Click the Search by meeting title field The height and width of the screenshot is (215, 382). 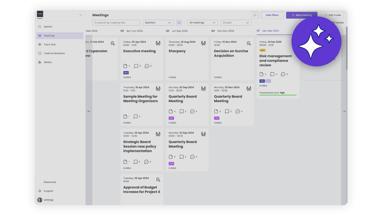click(x=116, y=23)
